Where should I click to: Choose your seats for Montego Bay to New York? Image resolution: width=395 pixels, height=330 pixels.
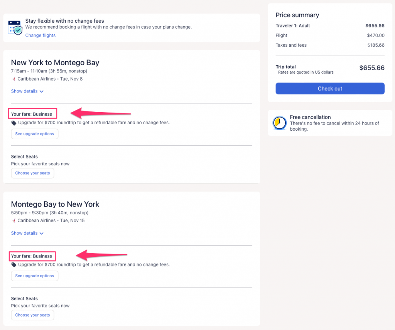coord(32,315)
